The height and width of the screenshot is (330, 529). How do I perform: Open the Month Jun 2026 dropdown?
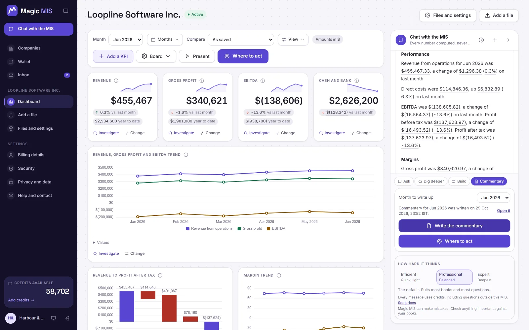(126, 40)
